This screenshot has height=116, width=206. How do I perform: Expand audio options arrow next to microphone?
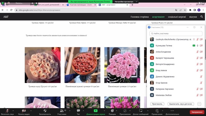pos(13,111)
